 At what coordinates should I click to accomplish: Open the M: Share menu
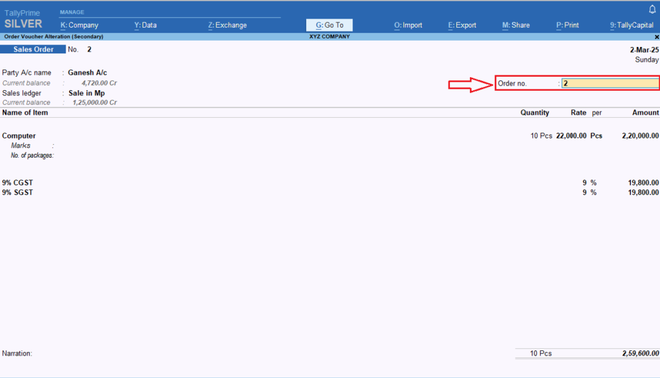516,25
